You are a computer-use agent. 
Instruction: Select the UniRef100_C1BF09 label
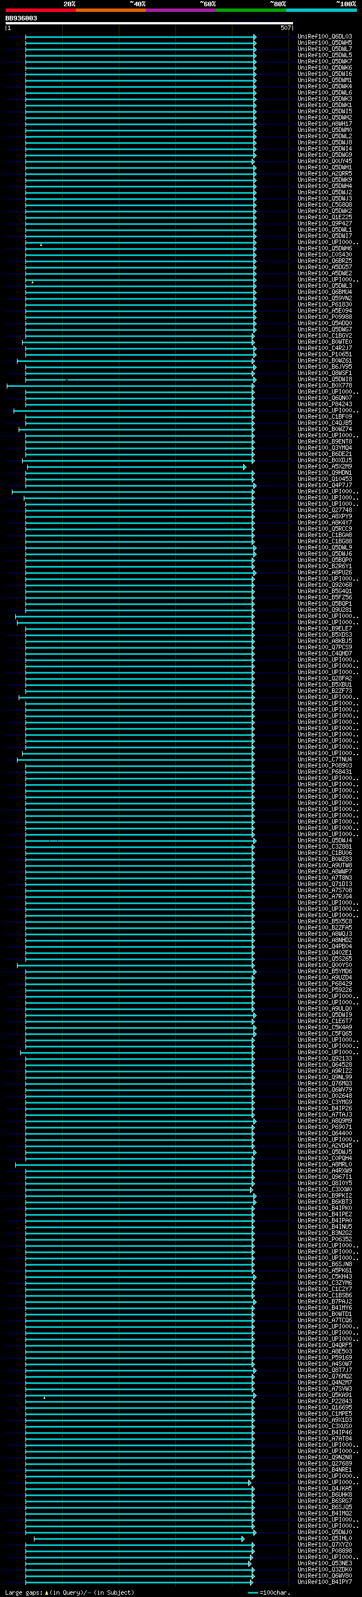point(324,416)
